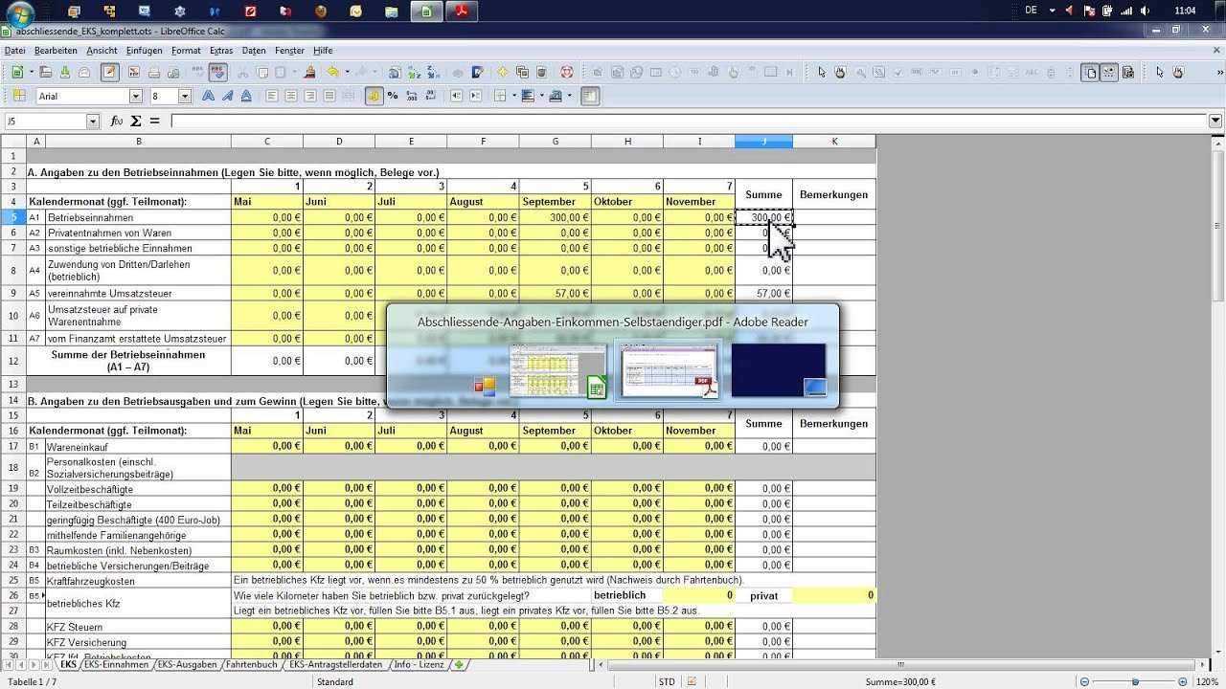This screenshot has height=689, width=1226.
Task: Open the font name dropdown for Arial
Action: pos(135,96)
